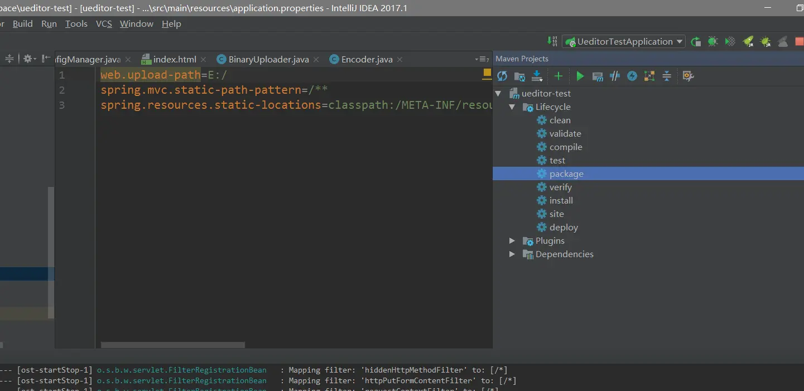Image resolution: width=804 pixels, height=391 pixels.
Task: Hide the project tool window
Action: (46, 59)
